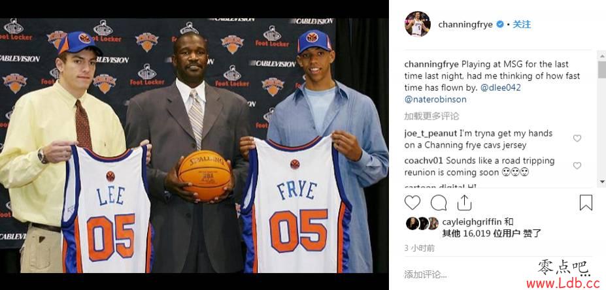Like joe_t_peanut's comment
This screenshot has width=606, height=290.
click(577, 138)
